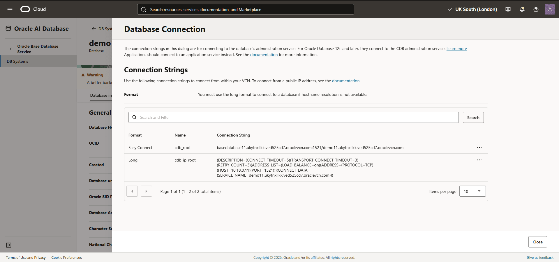Go to the next page of results

point(146,191)
